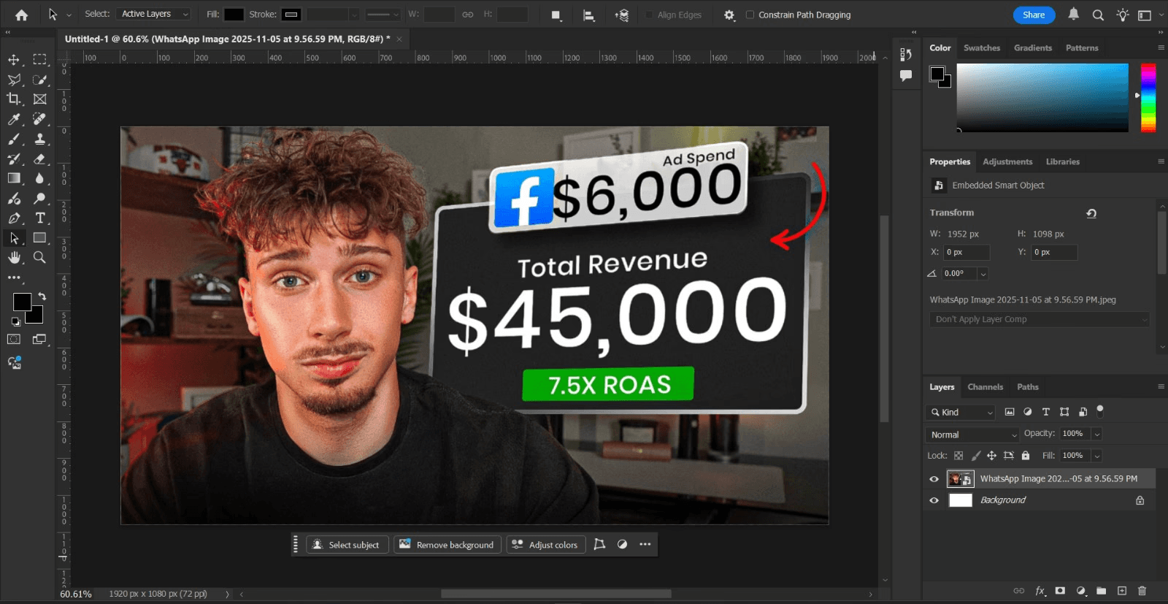Image resolution: width=1168 pixels, height=604 pixels.
Task: Select the Brush tool
Action: point(14,139)
